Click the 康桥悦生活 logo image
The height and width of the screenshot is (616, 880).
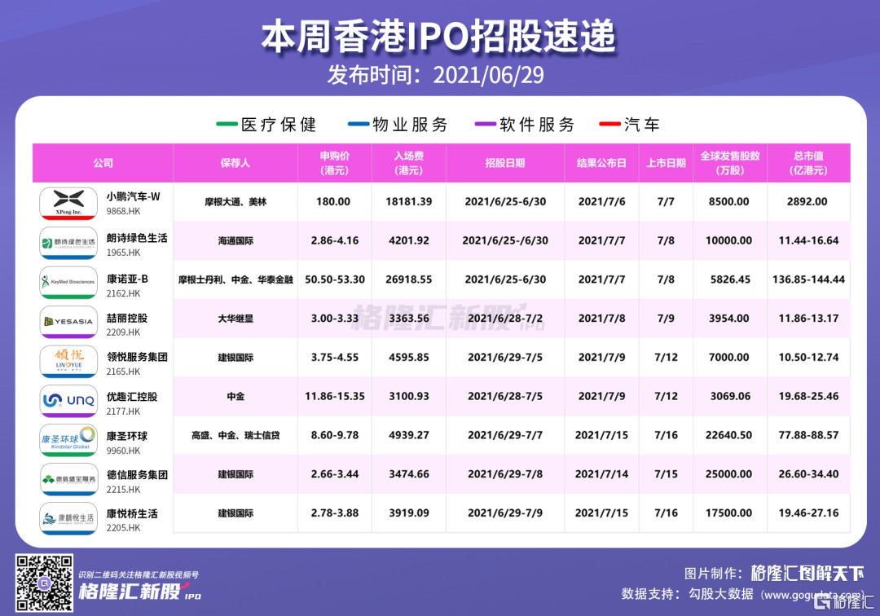click(69, 515)
